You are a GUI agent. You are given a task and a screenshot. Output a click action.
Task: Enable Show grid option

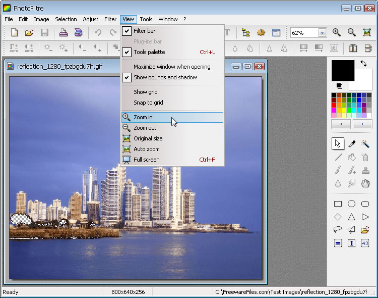(x=173, y=92)
